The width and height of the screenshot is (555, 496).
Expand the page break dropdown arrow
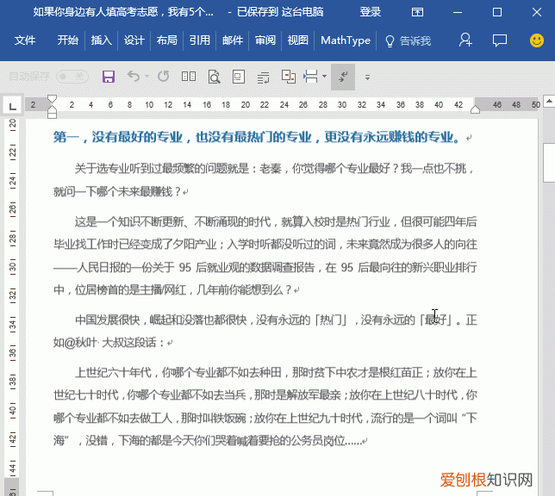pyautogui.click(x=324, y=76)
